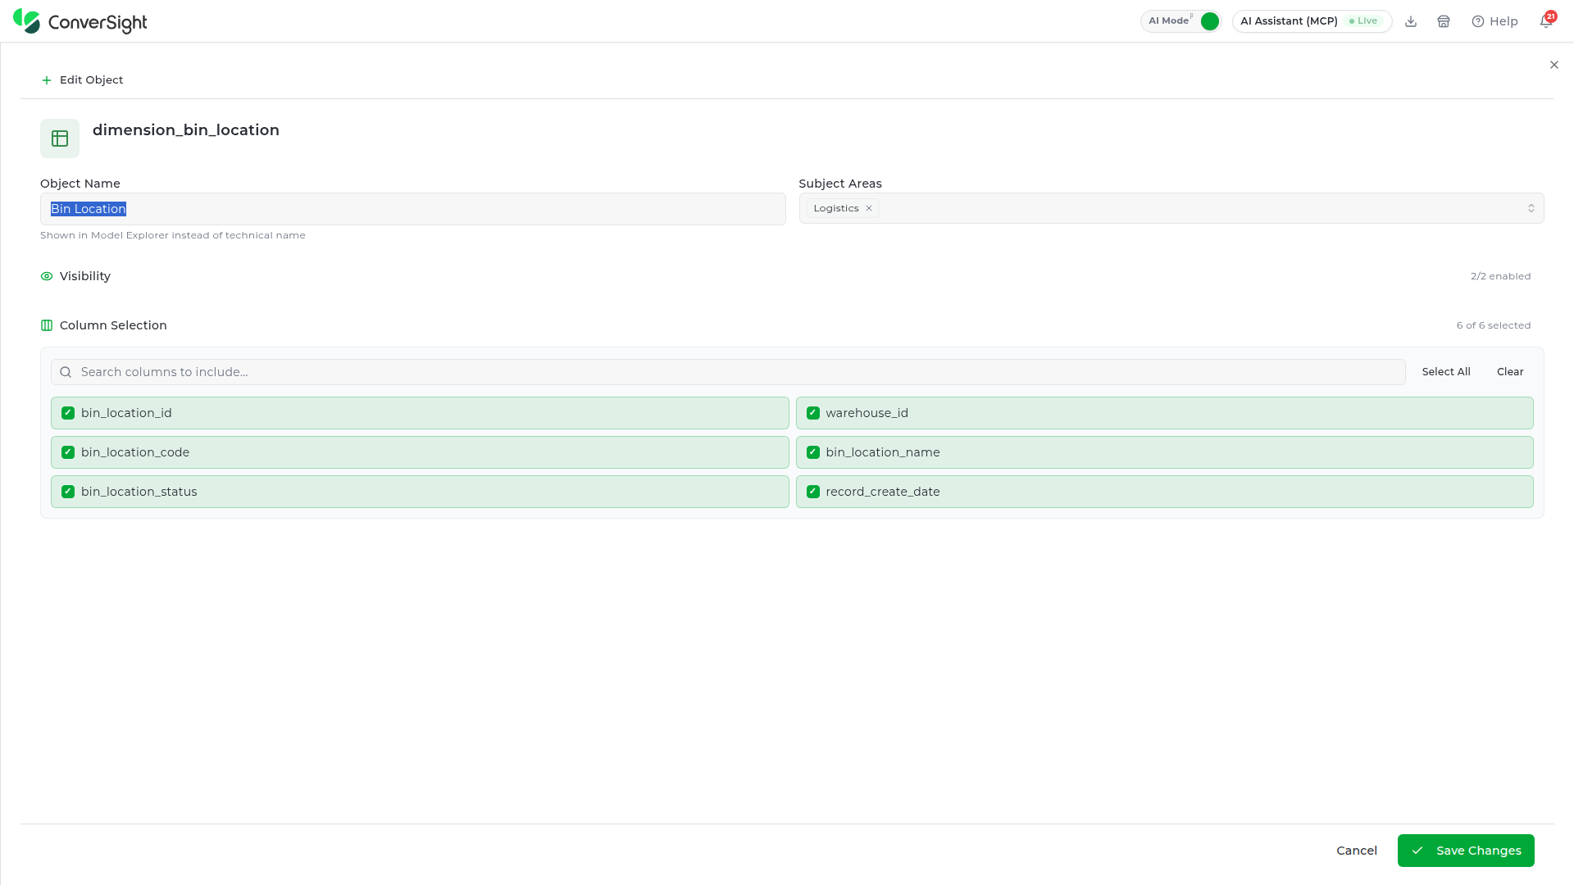This screenshot has height=885, width=1574.
Task: Click the Visibility eye icon
Action: tap(47, 276)
